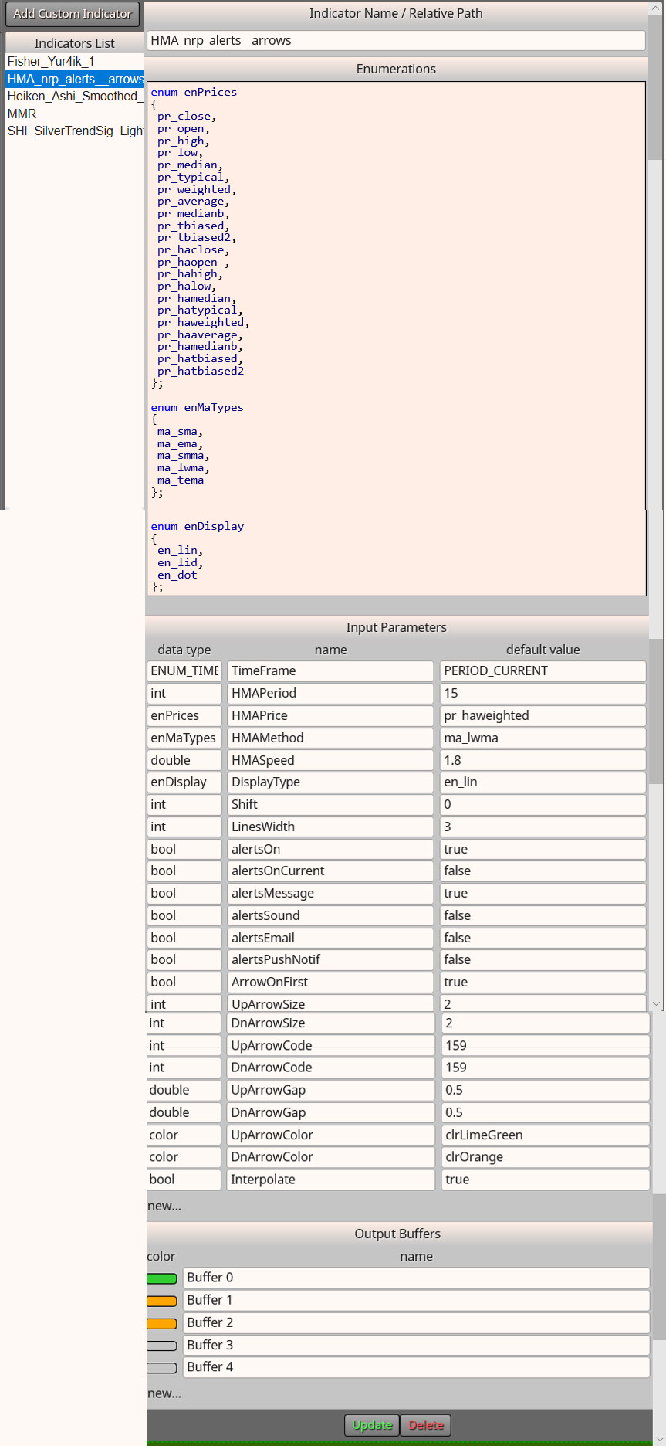
Task: Click the green Update button
Action: [372, 1425]
